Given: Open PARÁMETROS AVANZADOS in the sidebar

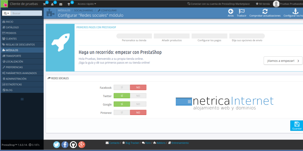Looking at the screenshot, I should point(22,73).
